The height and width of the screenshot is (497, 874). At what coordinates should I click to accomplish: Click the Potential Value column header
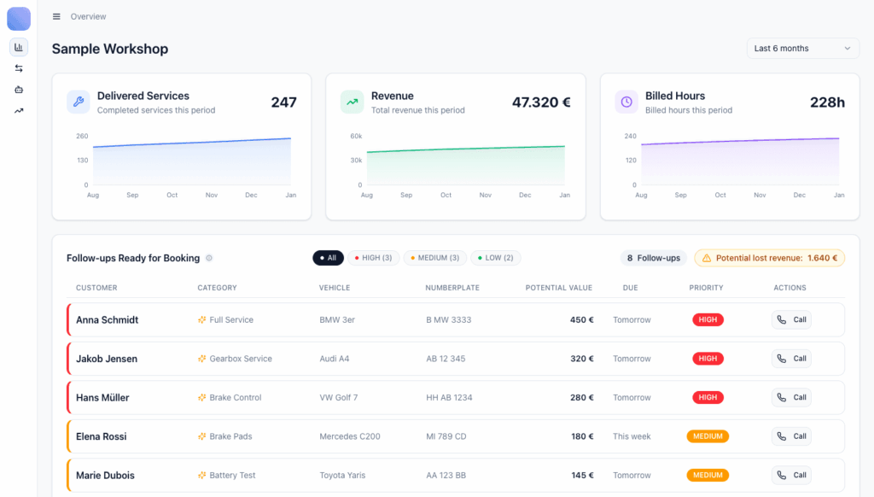pyautogui.click(x=558, y=288)
